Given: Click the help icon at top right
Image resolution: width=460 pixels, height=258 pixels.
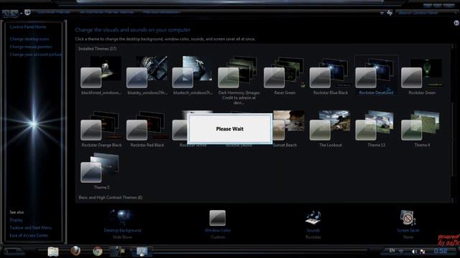Looking at the screenshot, I should pyautogui.click(x=456, y=23).
